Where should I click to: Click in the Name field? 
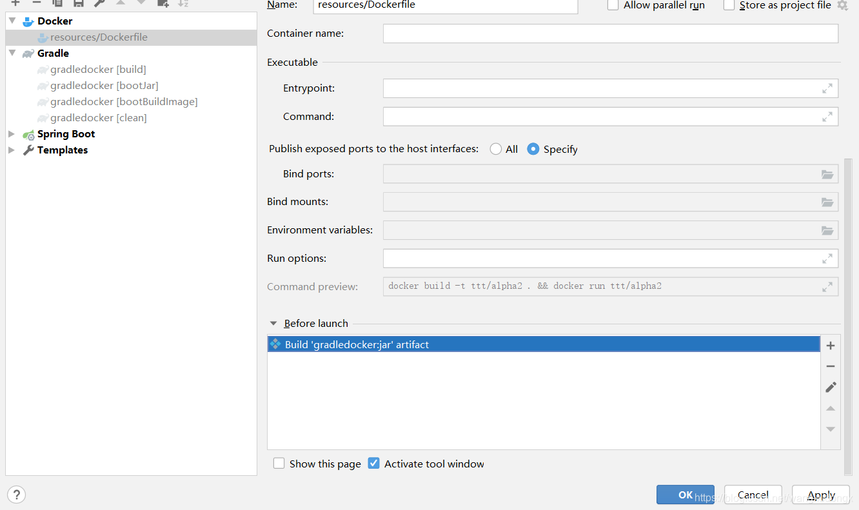[446, 6]
